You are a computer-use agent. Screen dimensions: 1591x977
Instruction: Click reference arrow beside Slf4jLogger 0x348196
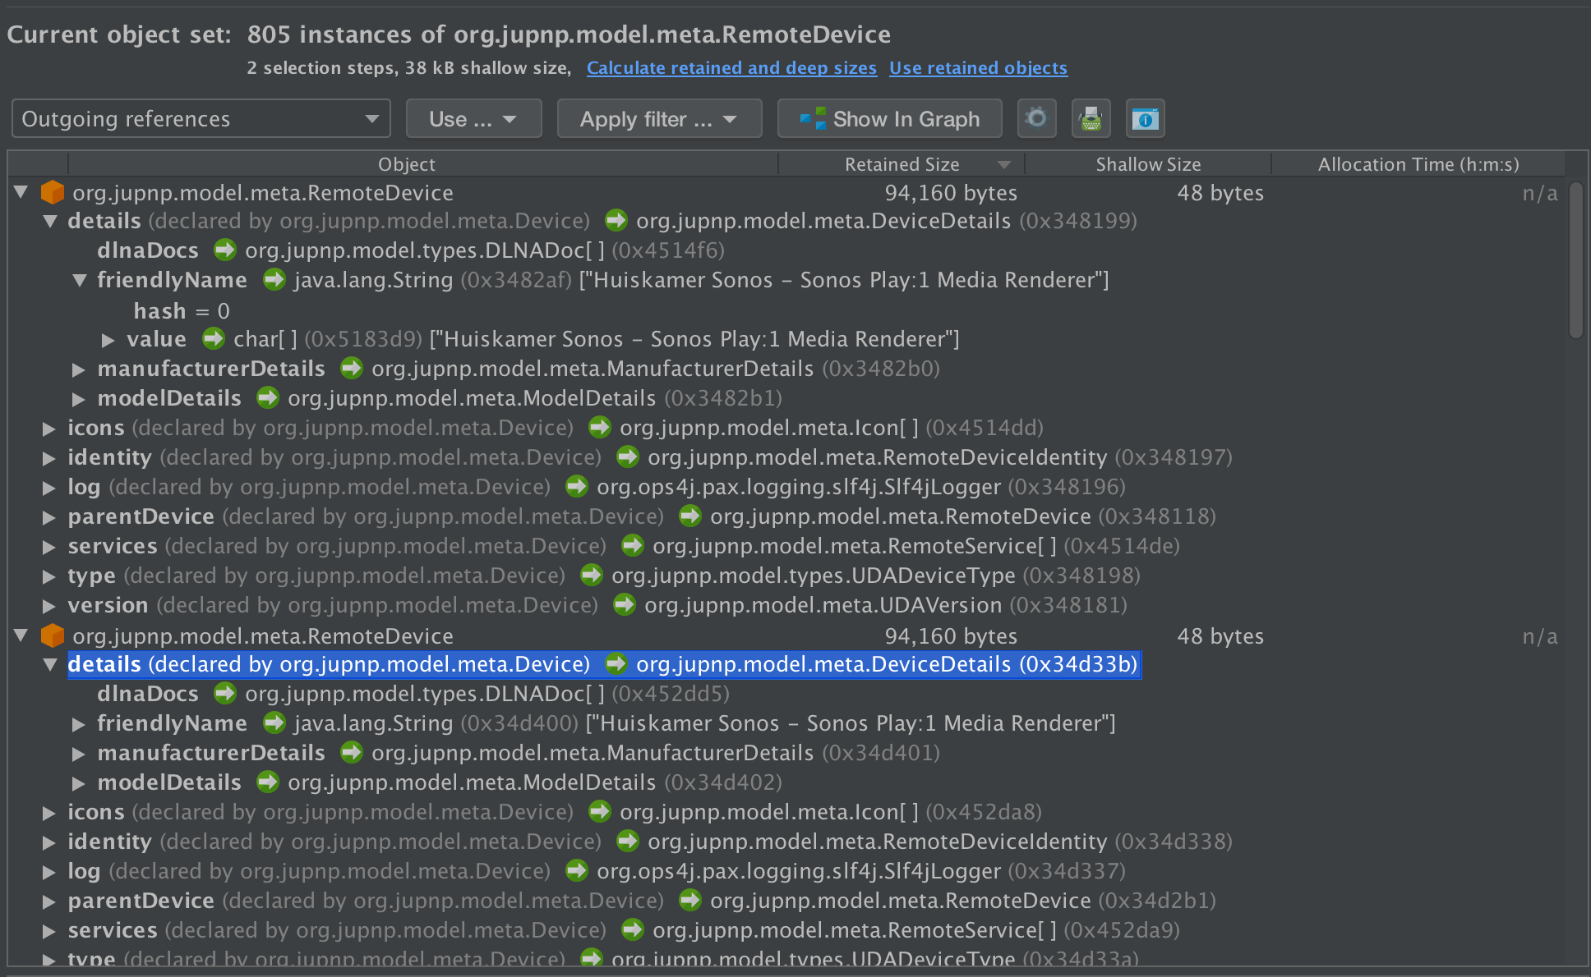point(577,486)
